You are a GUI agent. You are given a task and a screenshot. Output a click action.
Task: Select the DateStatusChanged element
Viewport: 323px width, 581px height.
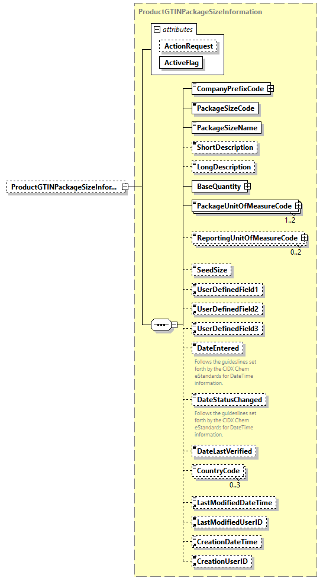(x=229, y=400)
